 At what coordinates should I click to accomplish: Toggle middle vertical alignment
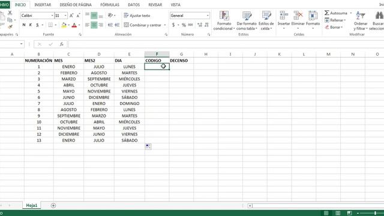pyautogui.click(x=94, y=16)
